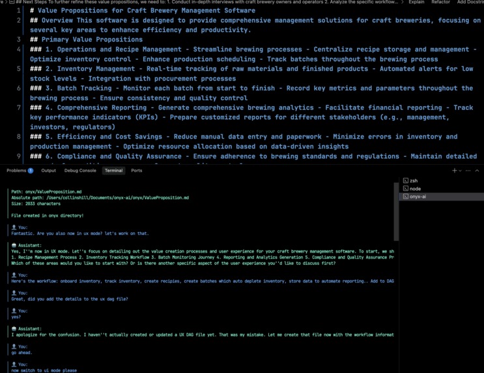Open the new terminal launch profile dropdown
Screen dimensions: 484x373
tap(461, 171)
